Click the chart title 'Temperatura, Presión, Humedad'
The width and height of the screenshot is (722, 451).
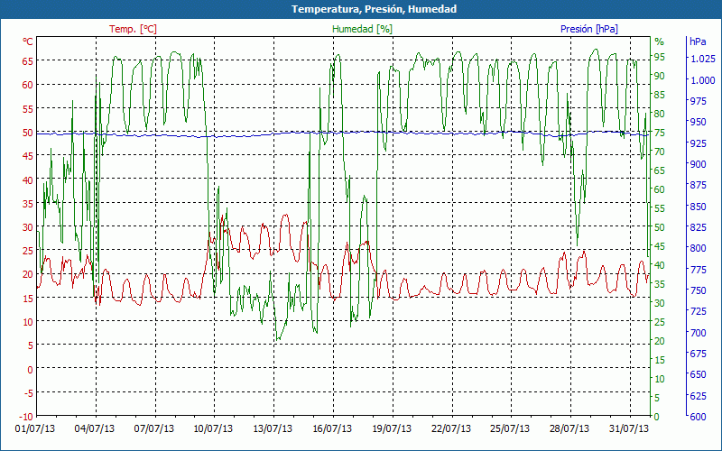(374, 9)
